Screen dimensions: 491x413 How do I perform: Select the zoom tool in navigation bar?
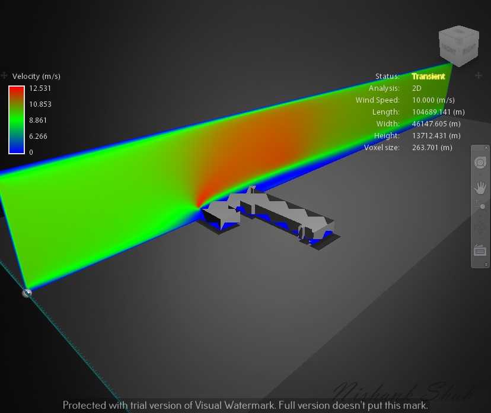480,205
